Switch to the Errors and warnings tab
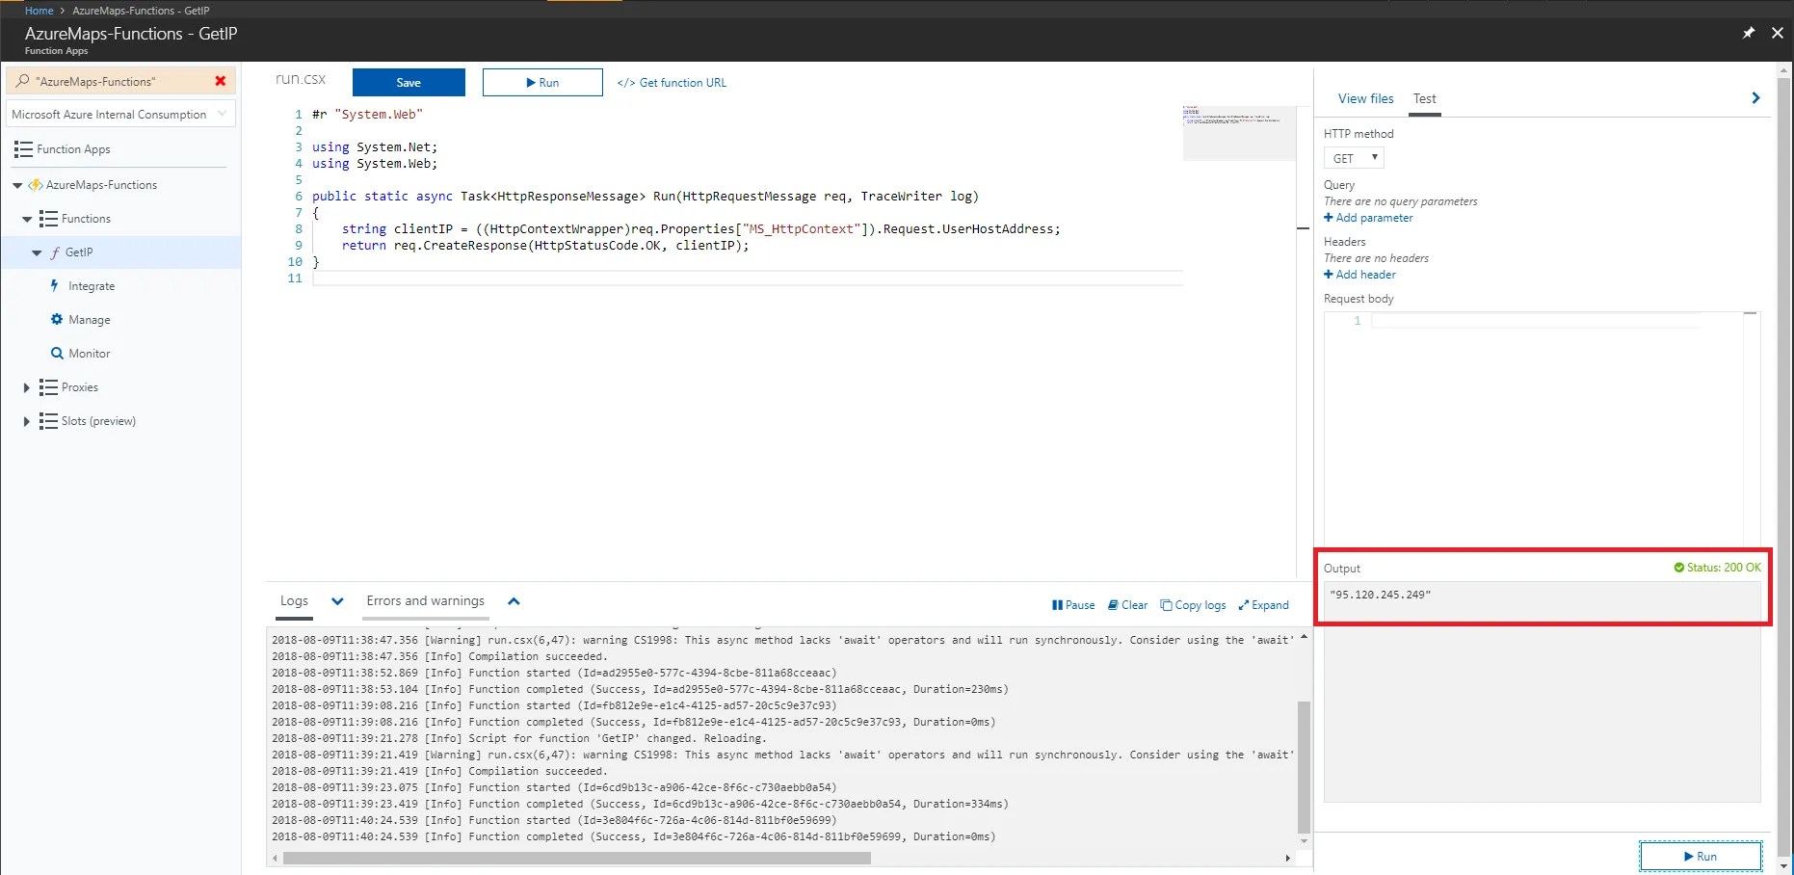Image resolution: width=1794 pixels, height=875 pixels. pyautogui.click(x=425, y=601)
